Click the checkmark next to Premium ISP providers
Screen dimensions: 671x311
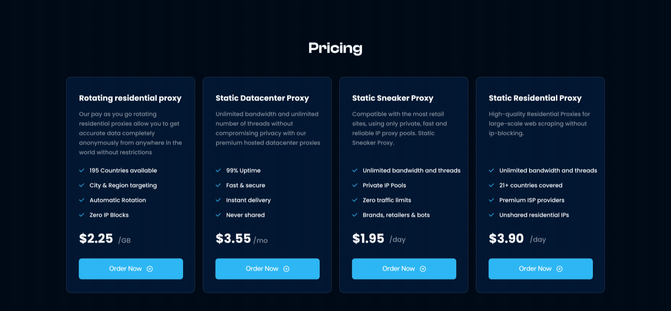pyautogui.click(x=492, y=200)
